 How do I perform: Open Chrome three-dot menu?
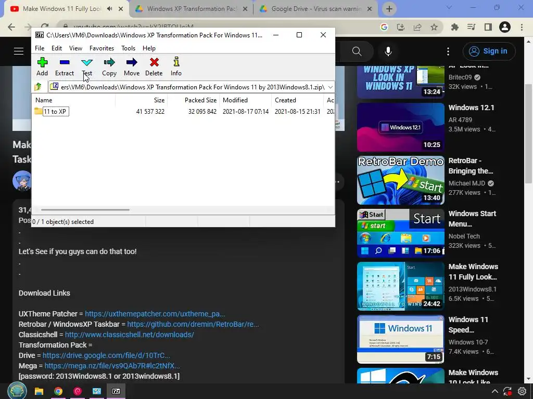pyautogui.click(x=522, y=27)
